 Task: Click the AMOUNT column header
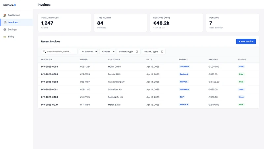[x=213, y=60]
